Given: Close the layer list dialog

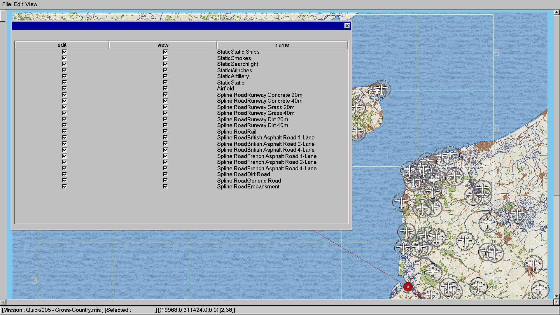Looking at the screenshot, I should (x=347, y=26).
